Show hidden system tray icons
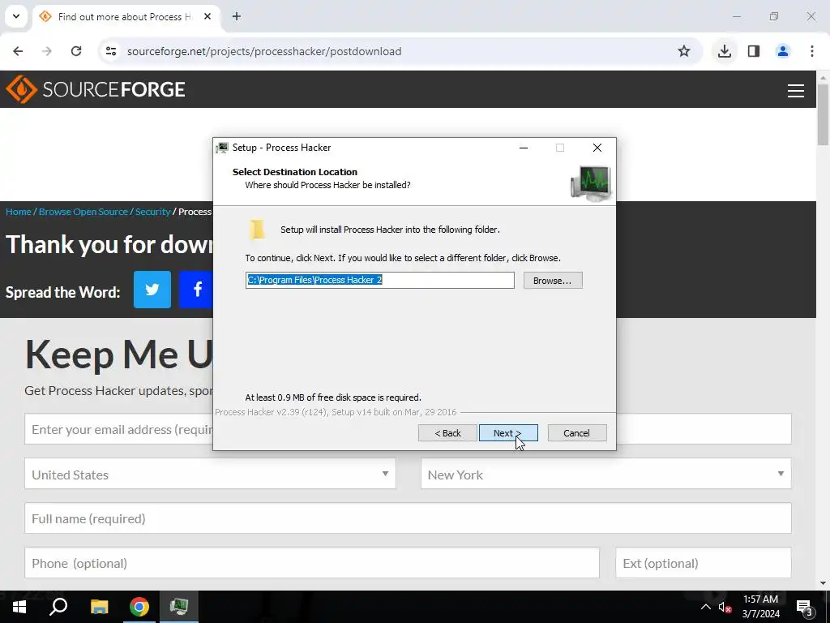Image resolution: width=830 pixels, height=623 pixels. coord(706,607)
